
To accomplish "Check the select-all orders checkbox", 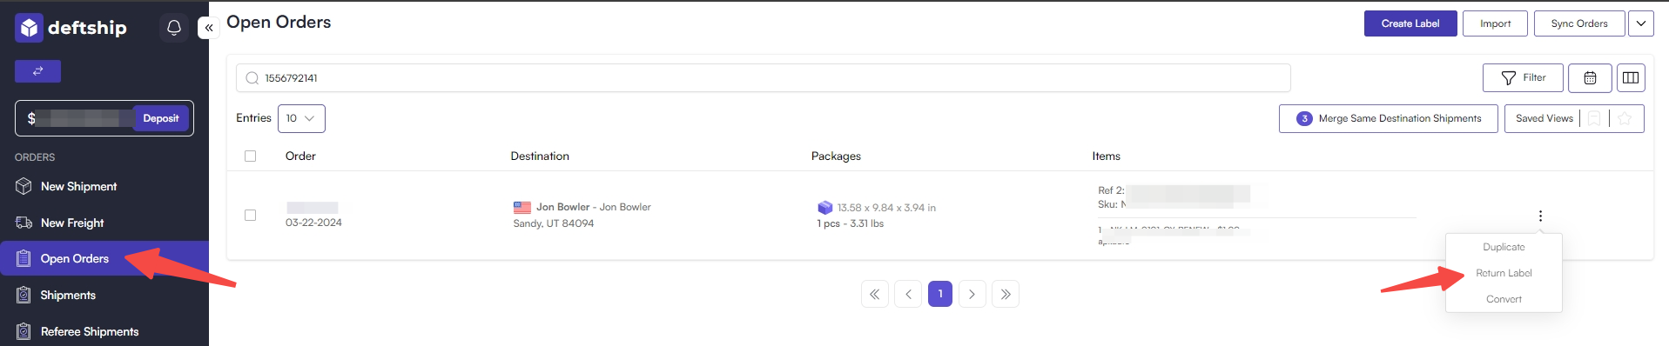I will point(251,156).
